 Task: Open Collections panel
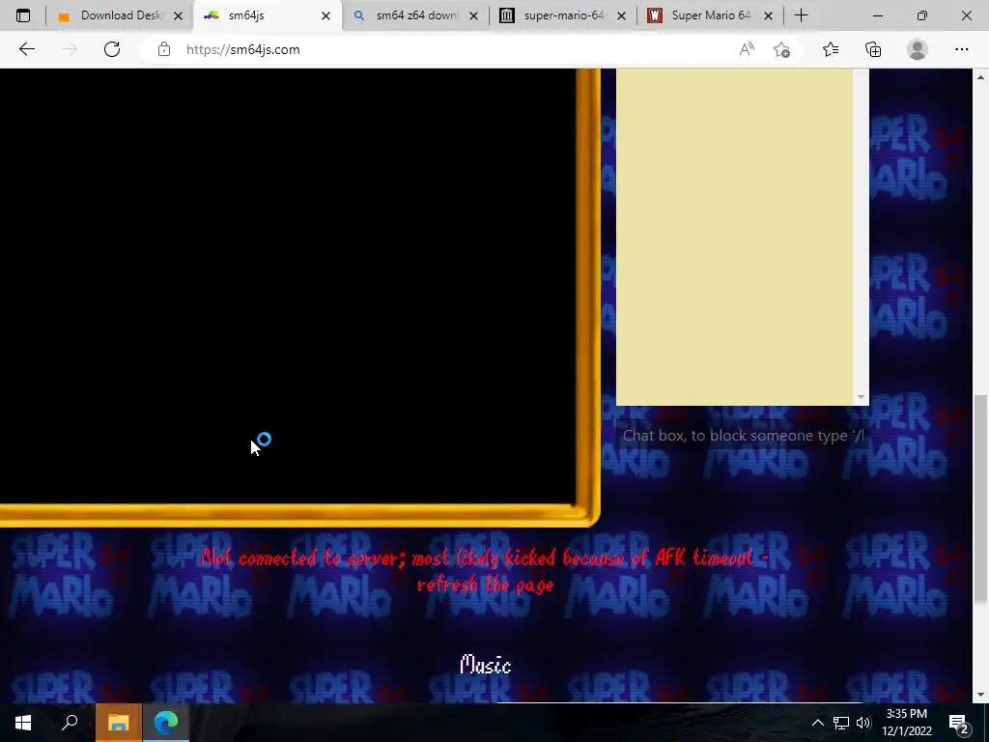click(873, 49)
